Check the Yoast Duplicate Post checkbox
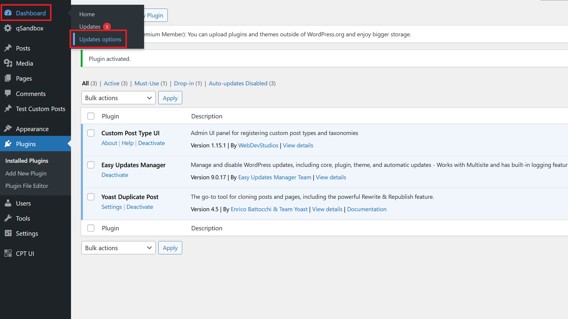Viewport: 568px width, 319px height. tap(91, 197)
